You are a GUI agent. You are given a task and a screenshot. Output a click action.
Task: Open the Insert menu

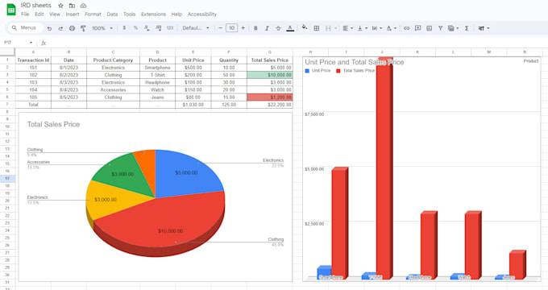(x=73, y=14)
